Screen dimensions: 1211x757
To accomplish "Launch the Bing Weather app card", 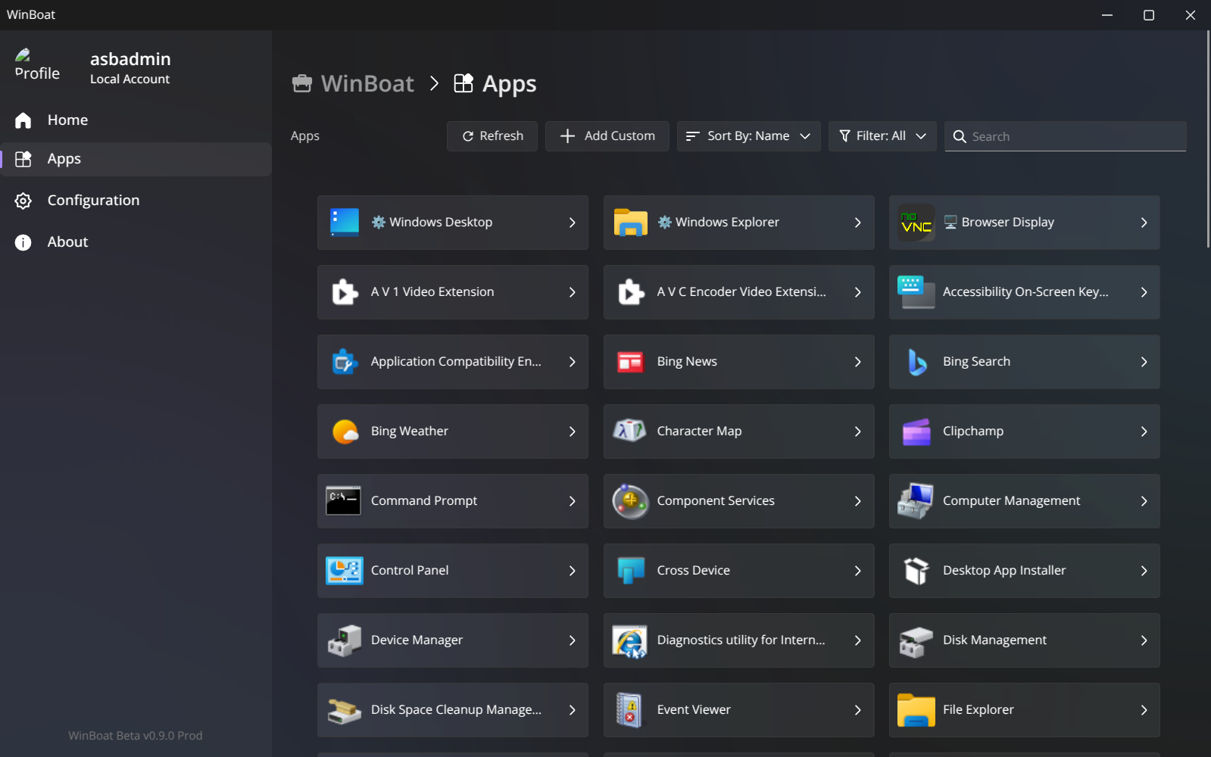I will (x=453, y=431).
